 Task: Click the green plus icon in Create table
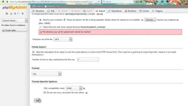[x=4, y=31]
